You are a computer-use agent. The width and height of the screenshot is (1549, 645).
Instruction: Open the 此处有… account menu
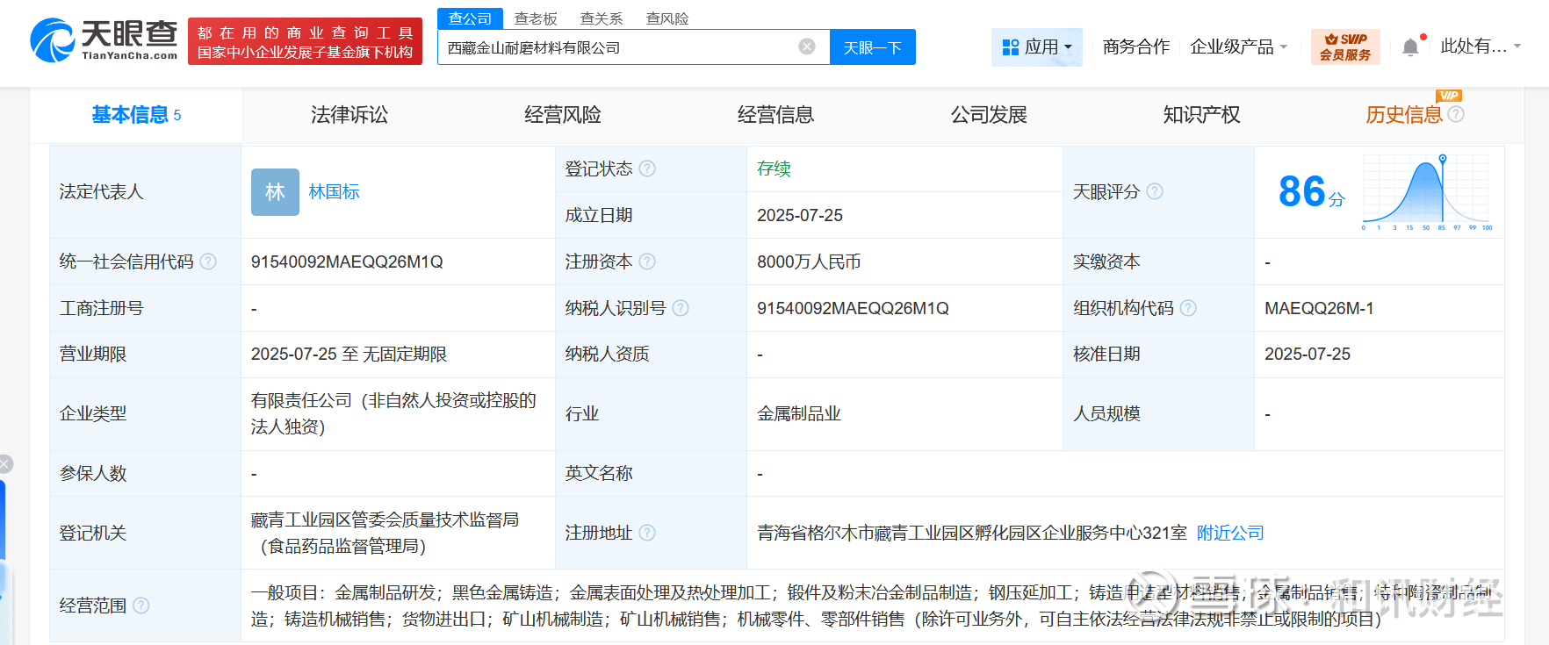(x=1481, y=47)
